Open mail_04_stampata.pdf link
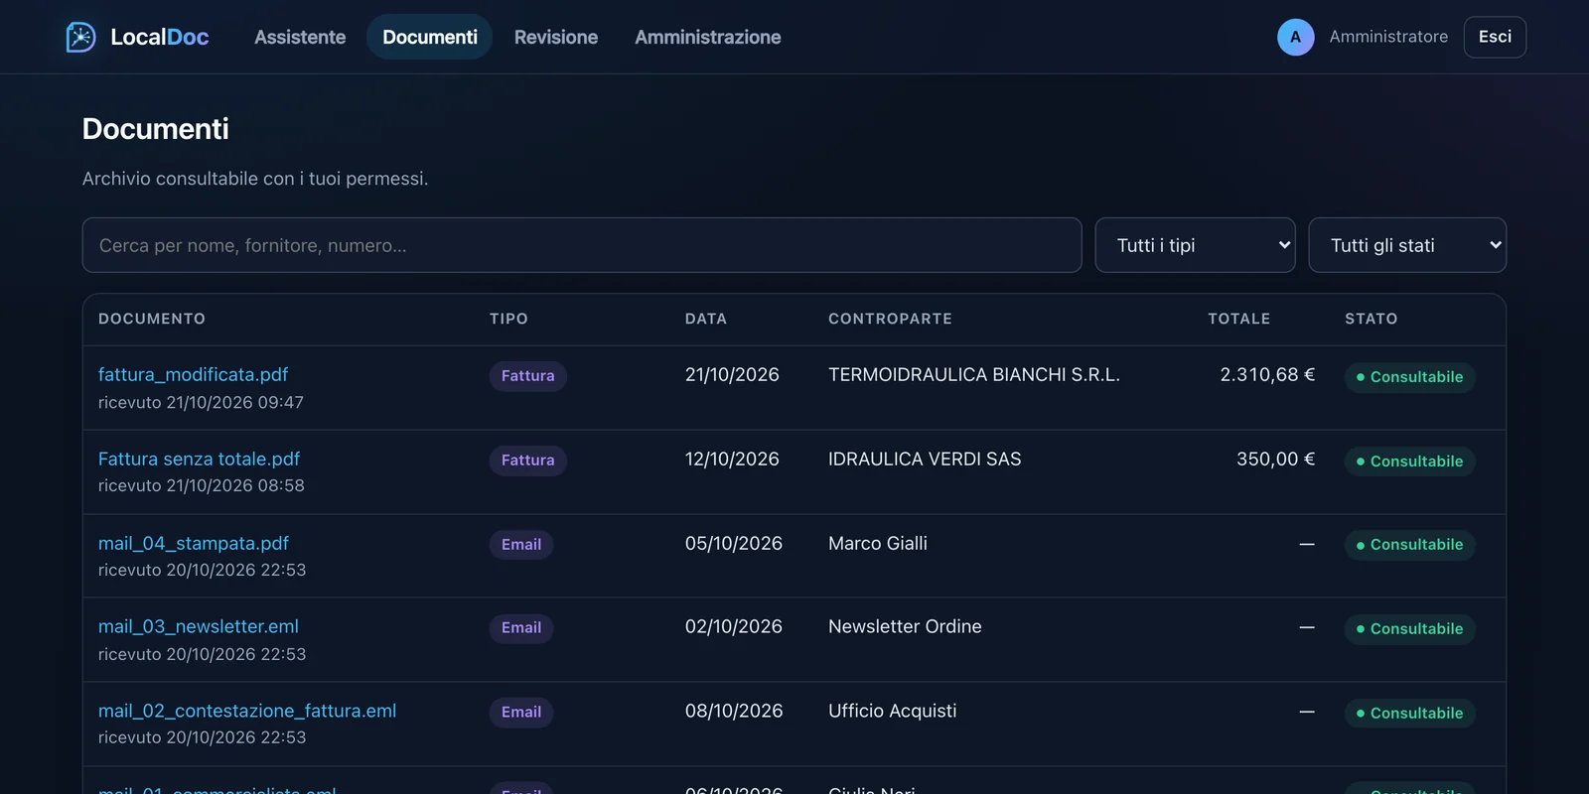The width and height of the screenshot is (1589, 794). pyautogui.click(x=194, y=543)
